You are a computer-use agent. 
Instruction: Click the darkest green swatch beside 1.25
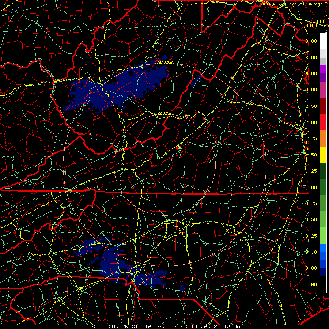pos(323,171)
